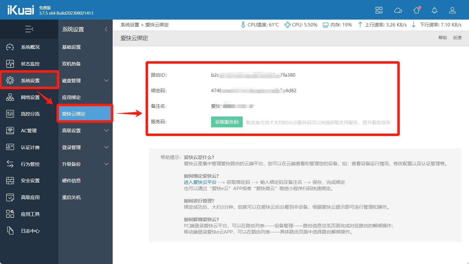Expand the 登录管理 submenu
This screenshot has height=264, width=469.
coord(106,147)
